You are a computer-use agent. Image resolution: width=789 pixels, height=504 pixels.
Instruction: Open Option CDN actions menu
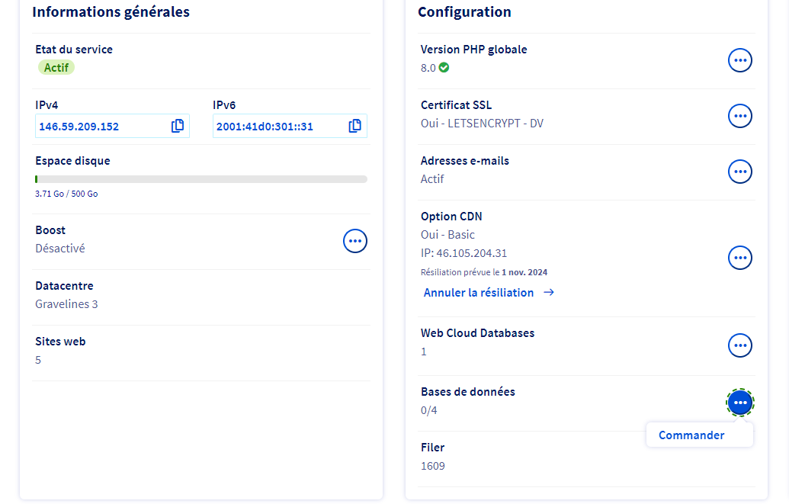[740, 258]
